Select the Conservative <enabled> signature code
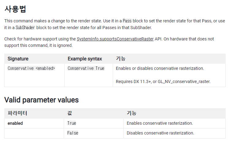The width and height of the screenshot is (229, 144). (31, 68)
